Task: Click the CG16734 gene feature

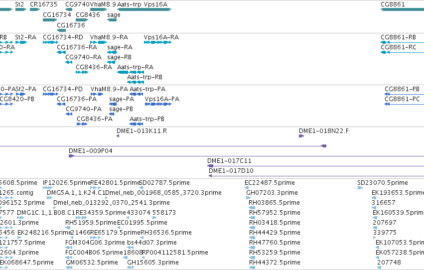Action: point(50,20)
